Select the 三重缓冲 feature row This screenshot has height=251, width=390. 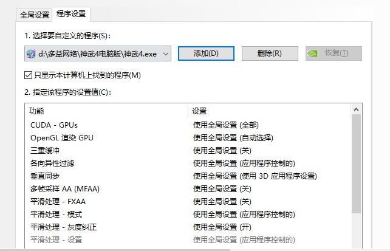coord(188,151)
